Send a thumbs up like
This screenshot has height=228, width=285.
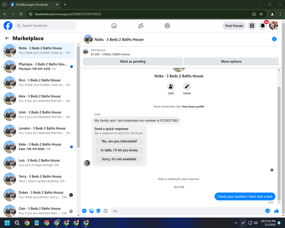[276, 211]
